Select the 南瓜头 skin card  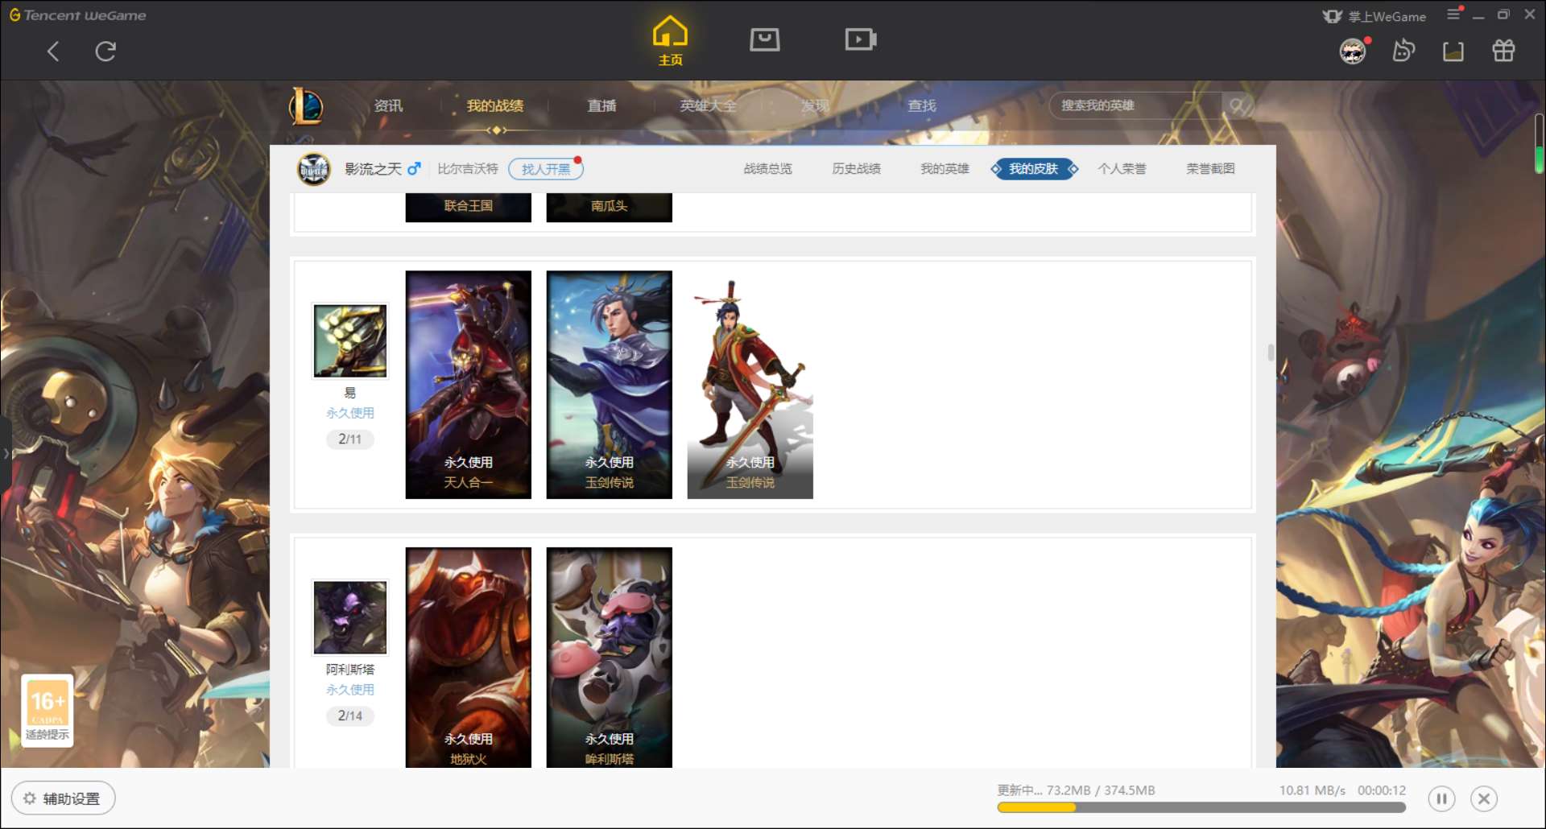[610, 207]
